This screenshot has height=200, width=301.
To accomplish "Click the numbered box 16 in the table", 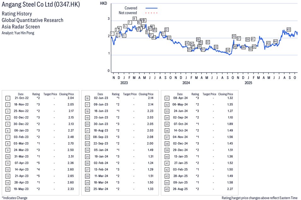I will 87,98.
